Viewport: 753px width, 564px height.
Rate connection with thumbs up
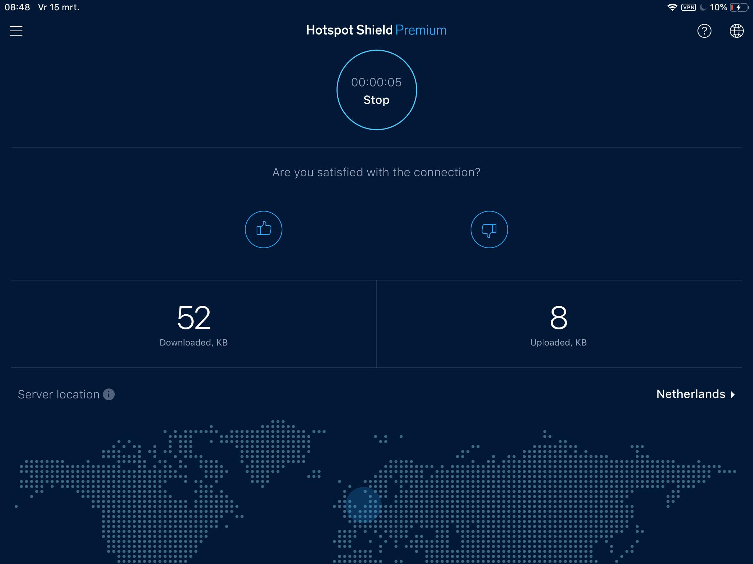tap(264, 229)
